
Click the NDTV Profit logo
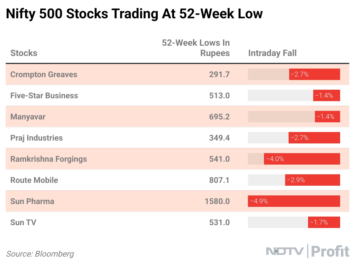pos(307,251)
